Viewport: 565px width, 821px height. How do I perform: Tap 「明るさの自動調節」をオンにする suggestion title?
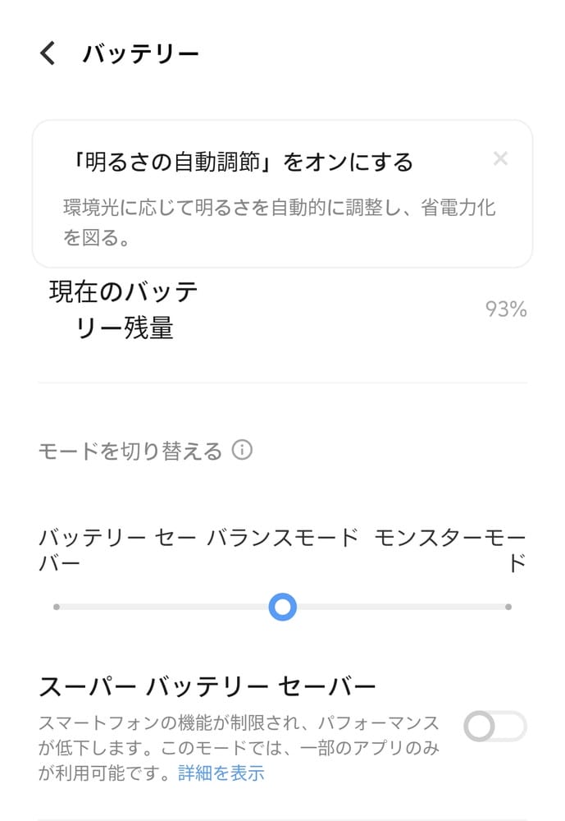pos(242,162)
